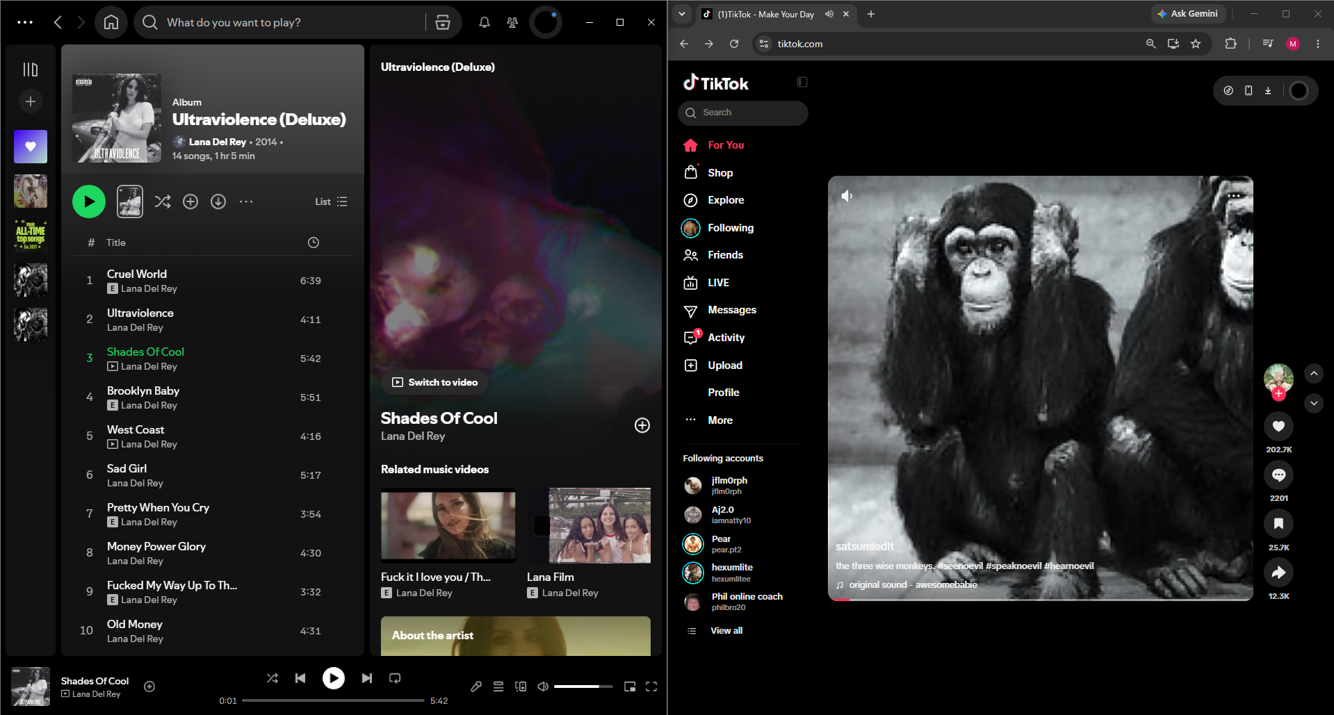Share the TikTok video
1334x715 pixels.
tap(1278, 573)
